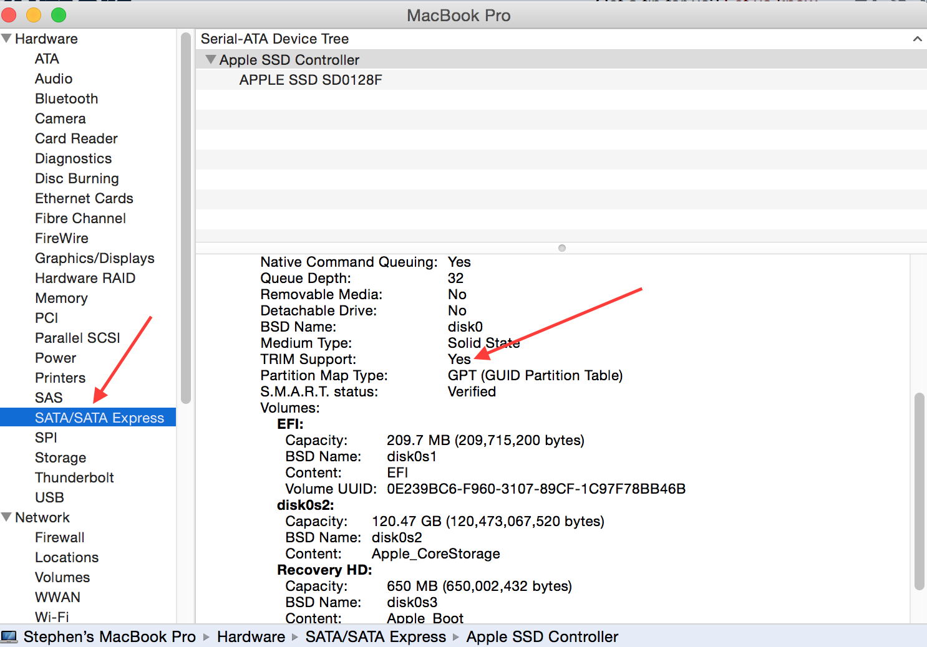Show Graphics/Displays information
Viewport: 927px width, 647px height.
[x=95, y=258]
